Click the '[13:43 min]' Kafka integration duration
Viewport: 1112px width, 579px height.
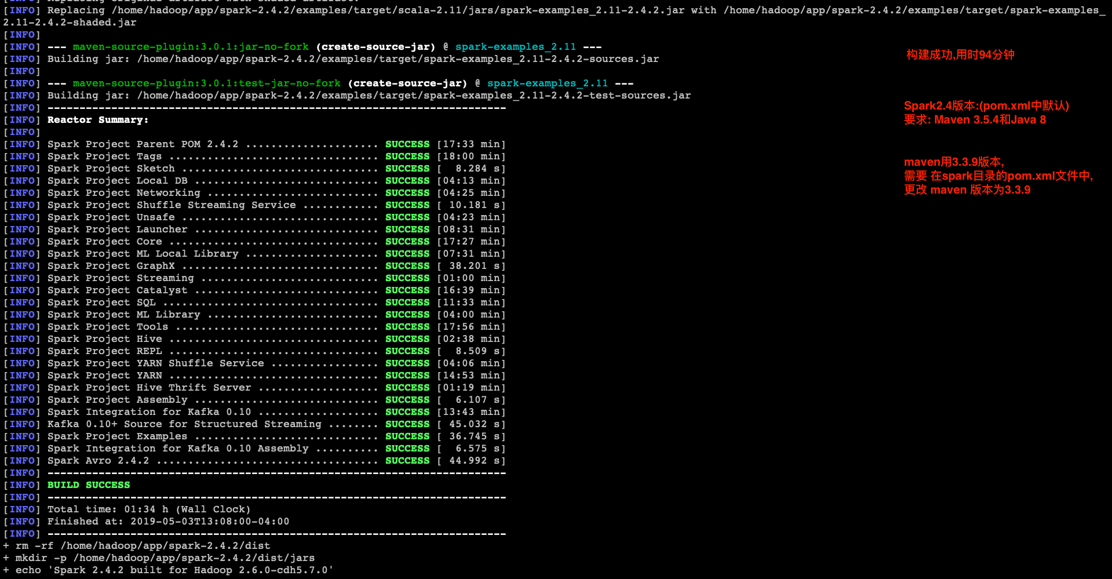[x=472, y=412]
